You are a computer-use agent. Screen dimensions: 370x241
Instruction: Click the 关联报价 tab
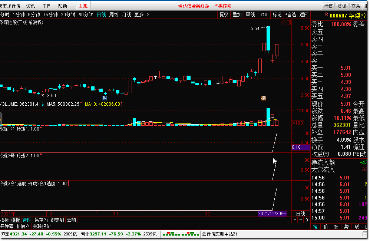[x=42, y=227]
